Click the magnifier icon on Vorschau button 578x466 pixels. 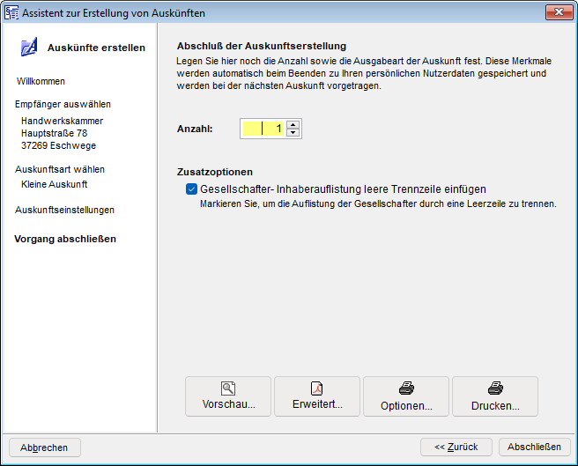coord(228,388)
